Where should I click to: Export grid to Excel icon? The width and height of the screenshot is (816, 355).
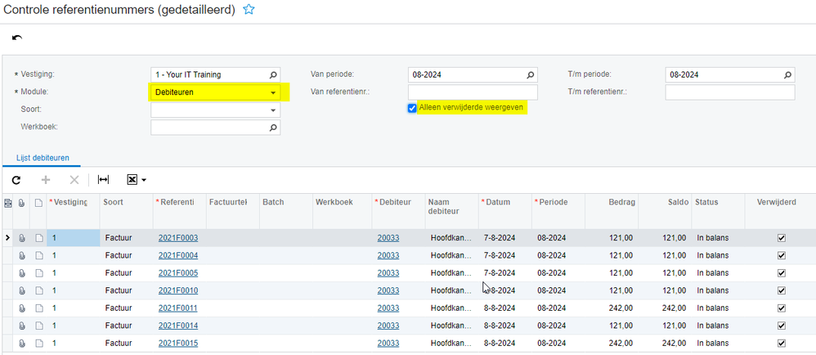[132, 180]
